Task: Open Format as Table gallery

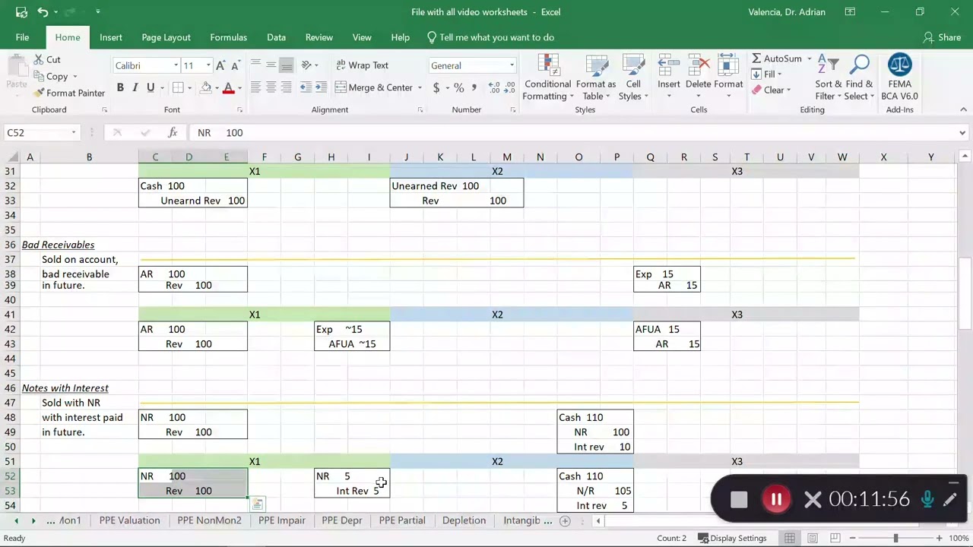Action: click(596, 77)
